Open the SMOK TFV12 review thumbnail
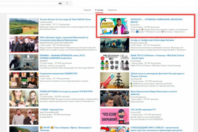This screenshot has width=198, height=132. tap(114, 62)
